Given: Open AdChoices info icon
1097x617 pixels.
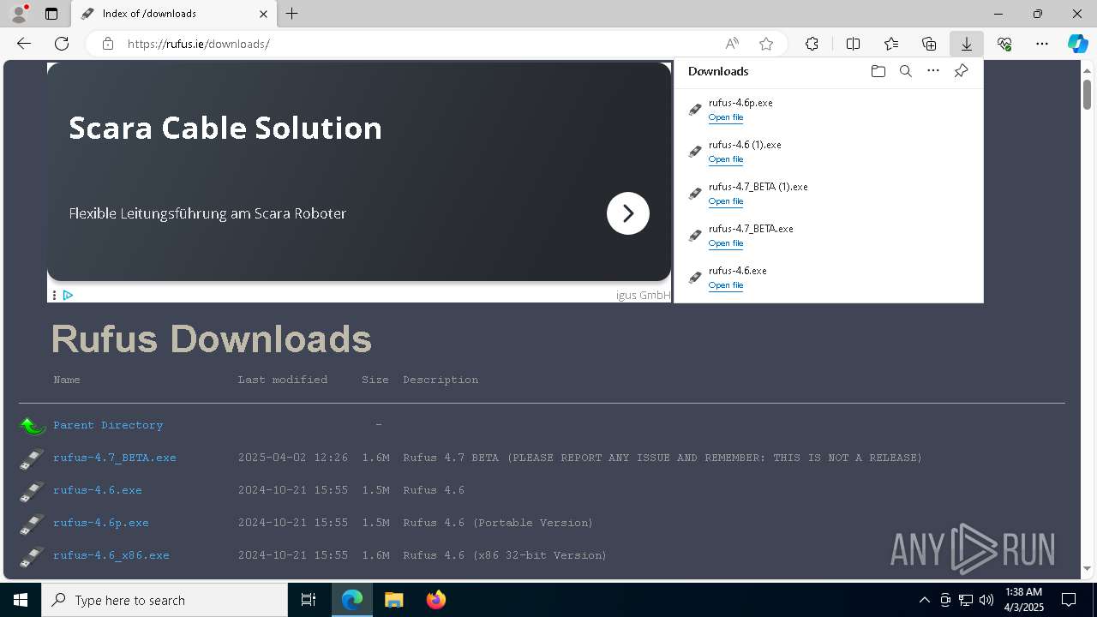Looking at the screenshot, I should 68,295.
